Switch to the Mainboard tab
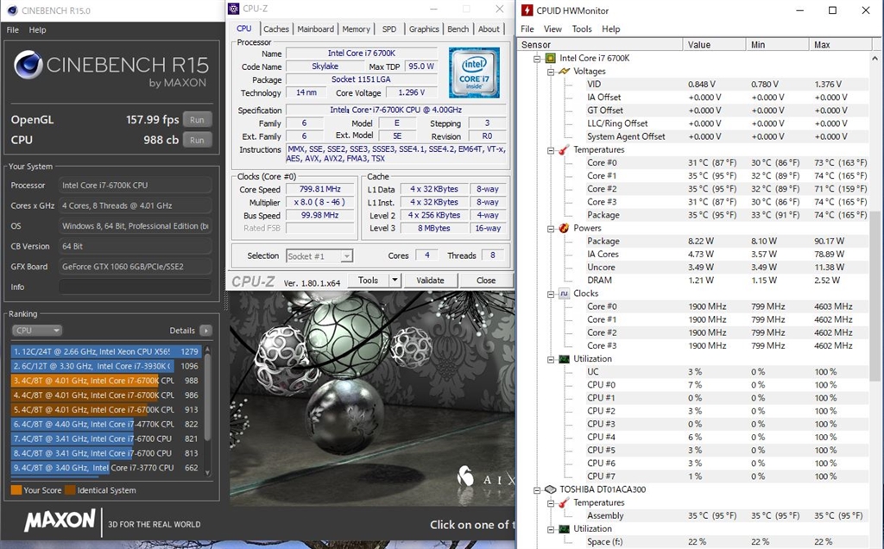Viewport: 884px width, 549px height. click(316, 28)
